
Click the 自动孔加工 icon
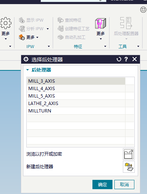[x=61, y=37]
